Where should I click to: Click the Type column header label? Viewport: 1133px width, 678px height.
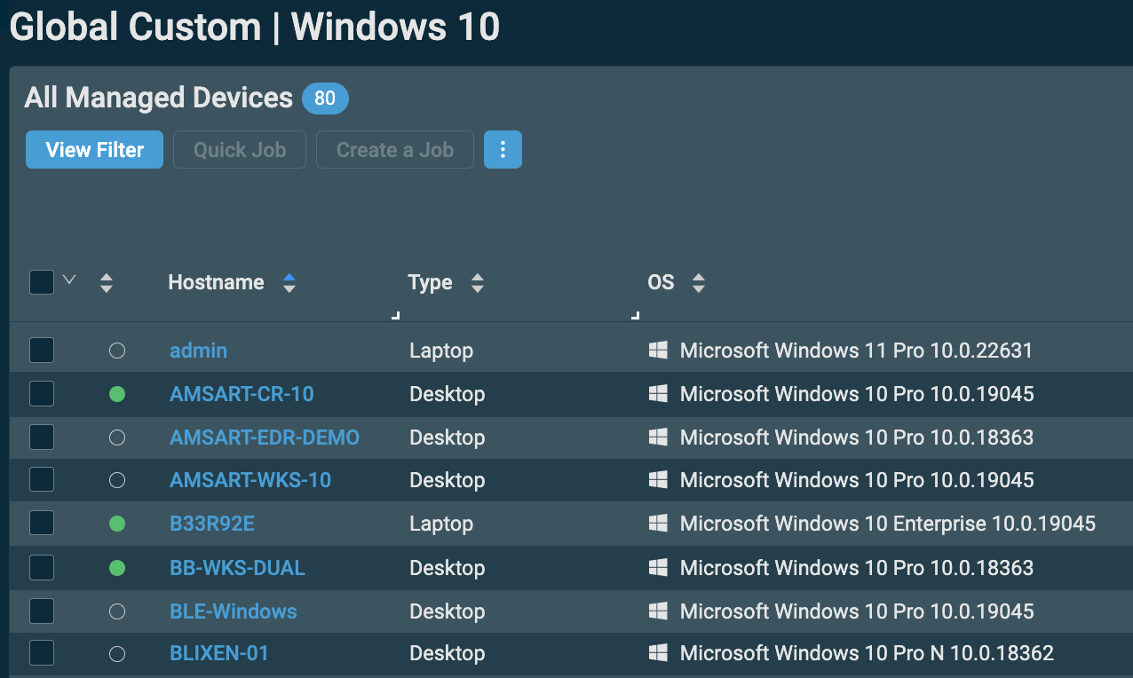coord(430,282)
